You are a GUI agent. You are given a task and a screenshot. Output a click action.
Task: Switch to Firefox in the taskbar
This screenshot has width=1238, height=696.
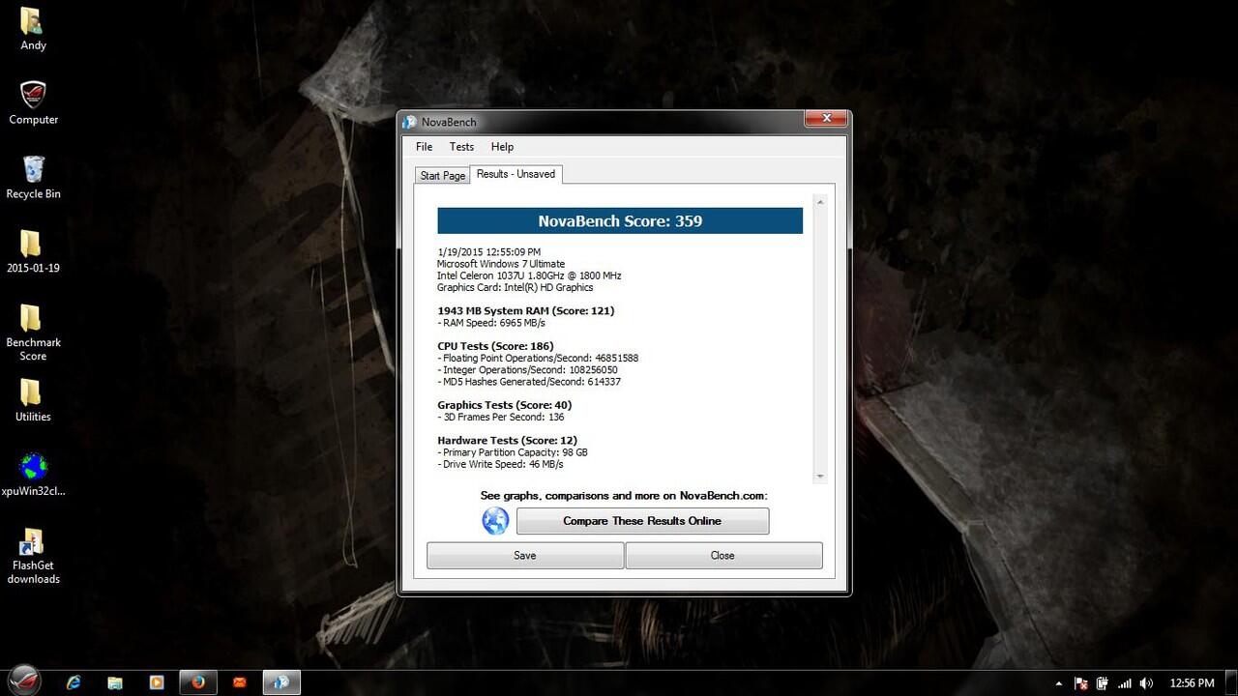198,682
